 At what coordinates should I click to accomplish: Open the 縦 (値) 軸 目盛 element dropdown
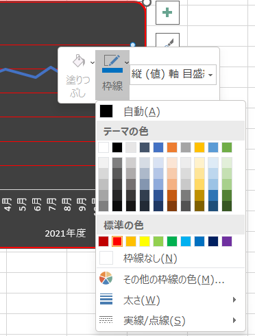173,75
